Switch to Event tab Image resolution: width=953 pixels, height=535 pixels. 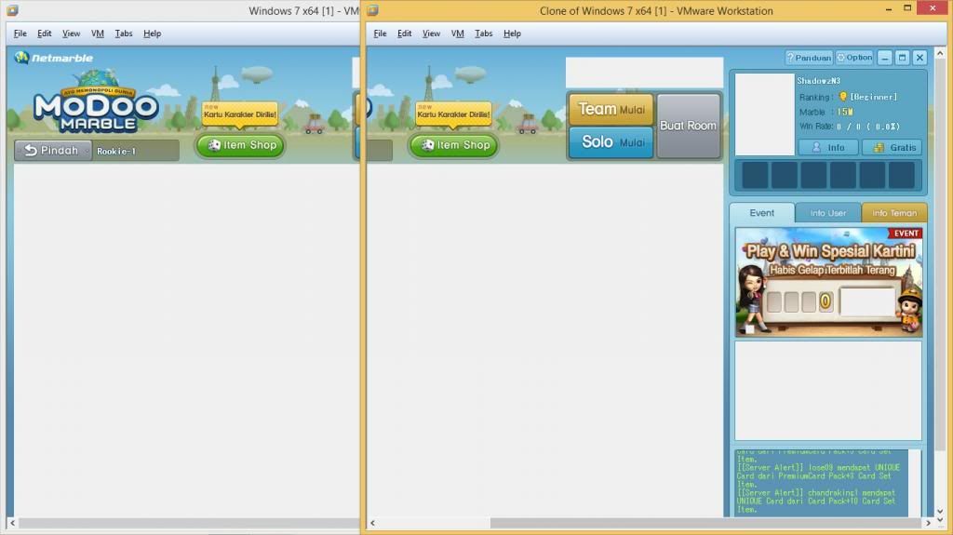[762, 213]
